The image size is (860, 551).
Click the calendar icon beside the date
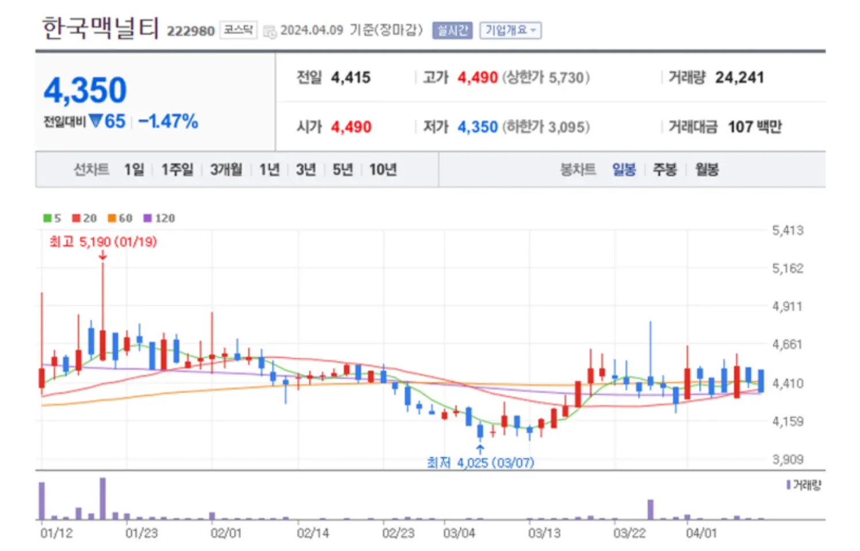270,32
